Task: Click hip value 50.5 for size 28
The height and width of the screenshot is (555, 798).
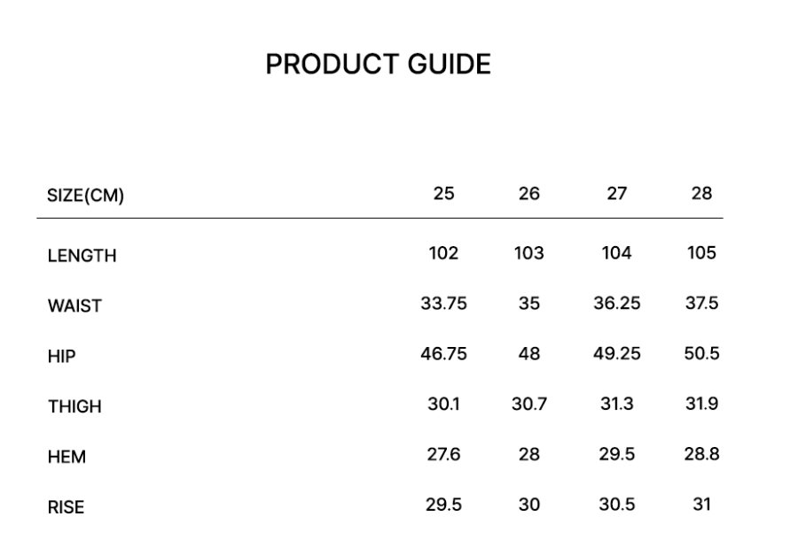Action: (x=701, y=354)
